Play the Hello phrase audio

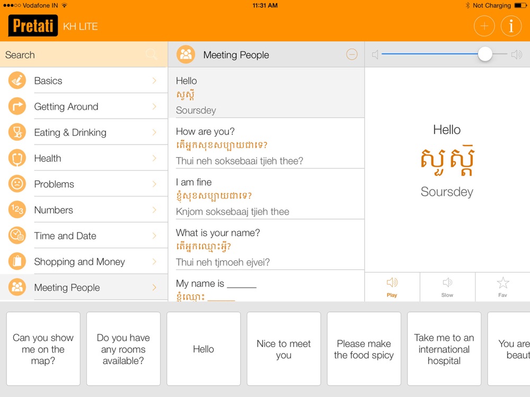(x=392, y=286)
